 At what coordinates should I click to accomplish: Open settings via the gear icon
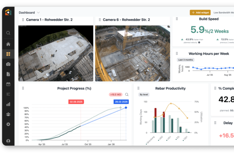click(x=8, y=124)
